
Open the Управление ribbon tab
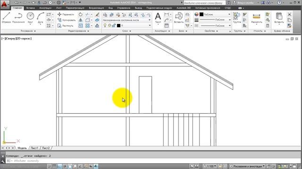124,8
